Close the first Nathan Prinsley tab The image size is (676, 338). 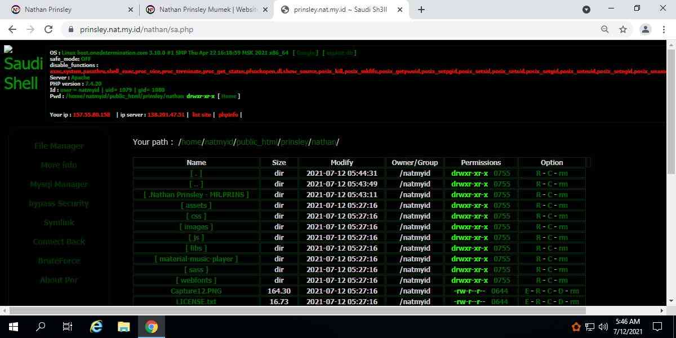pos(131,10)
